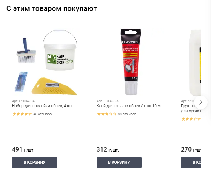Click the 312 ₽/шт. price
The width and height of the screenshot is (211, 173).
tap(108, 150)
